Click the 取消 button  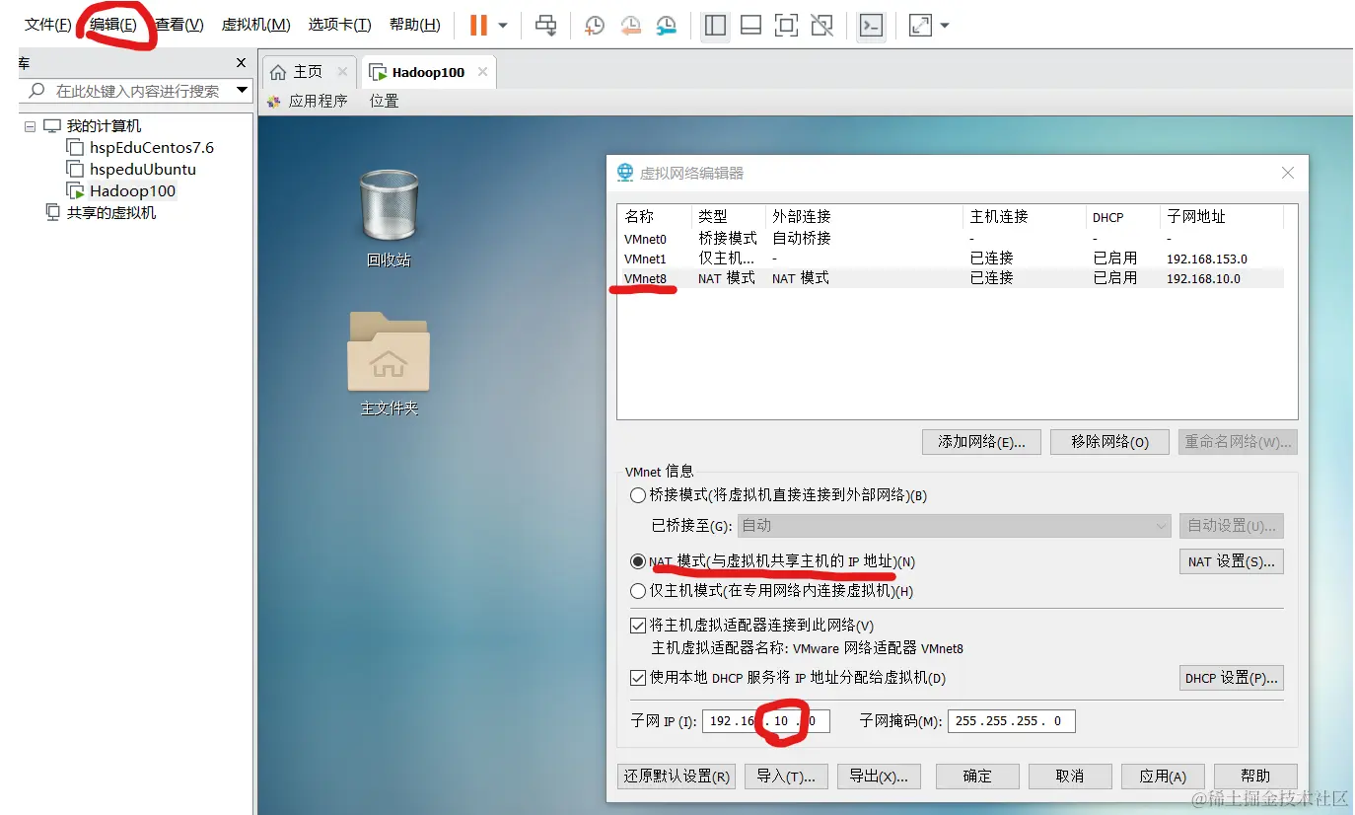[x=1070, y=777]
